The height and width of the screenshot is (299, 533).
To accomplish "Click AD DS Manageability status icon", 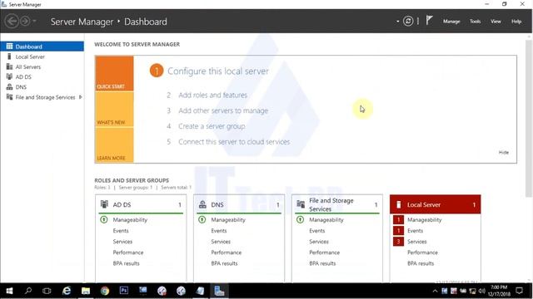I will click(104, 219).
